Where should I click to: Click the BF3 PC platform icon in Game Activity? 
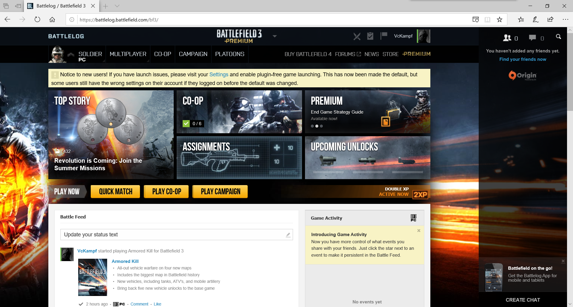(x=413, y=218)
